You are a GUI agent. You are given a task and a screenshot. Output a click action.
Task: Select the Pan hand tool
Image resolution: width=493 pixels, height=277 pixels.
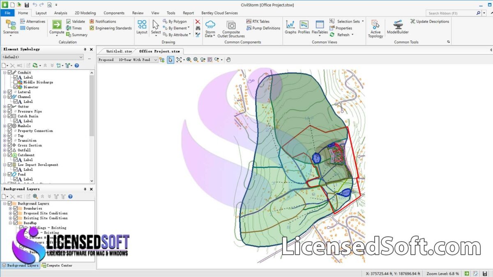coord(228,60)
